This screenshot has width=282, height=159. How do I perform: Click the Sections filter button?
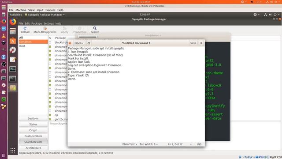(x=33, y=118)
